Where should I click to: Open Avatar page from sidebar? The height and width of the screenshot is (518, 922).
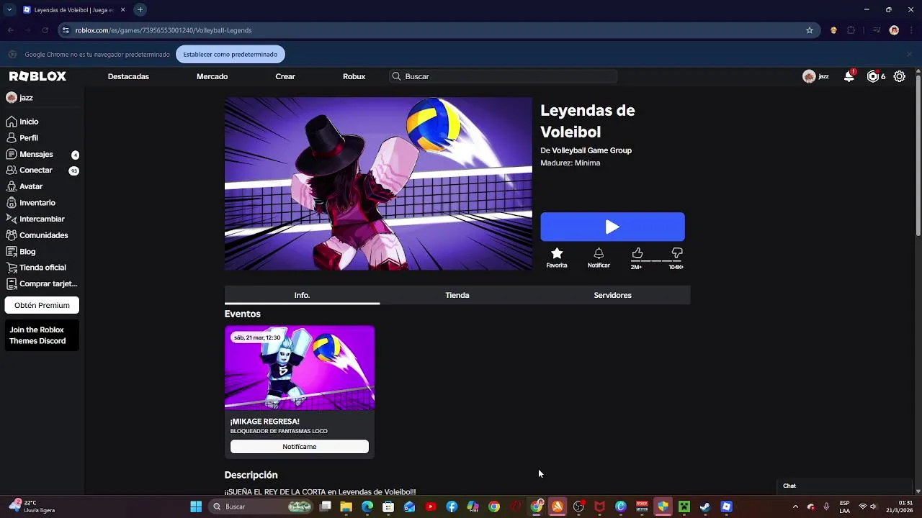pos(24,186)
